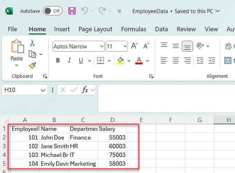Select the cell containing 75003

tap(112, 155)
